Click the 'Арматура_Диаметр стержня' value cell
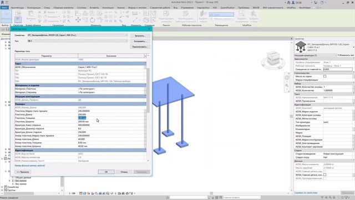The height and width of the screenshot is (200, 355). (111, 128)
